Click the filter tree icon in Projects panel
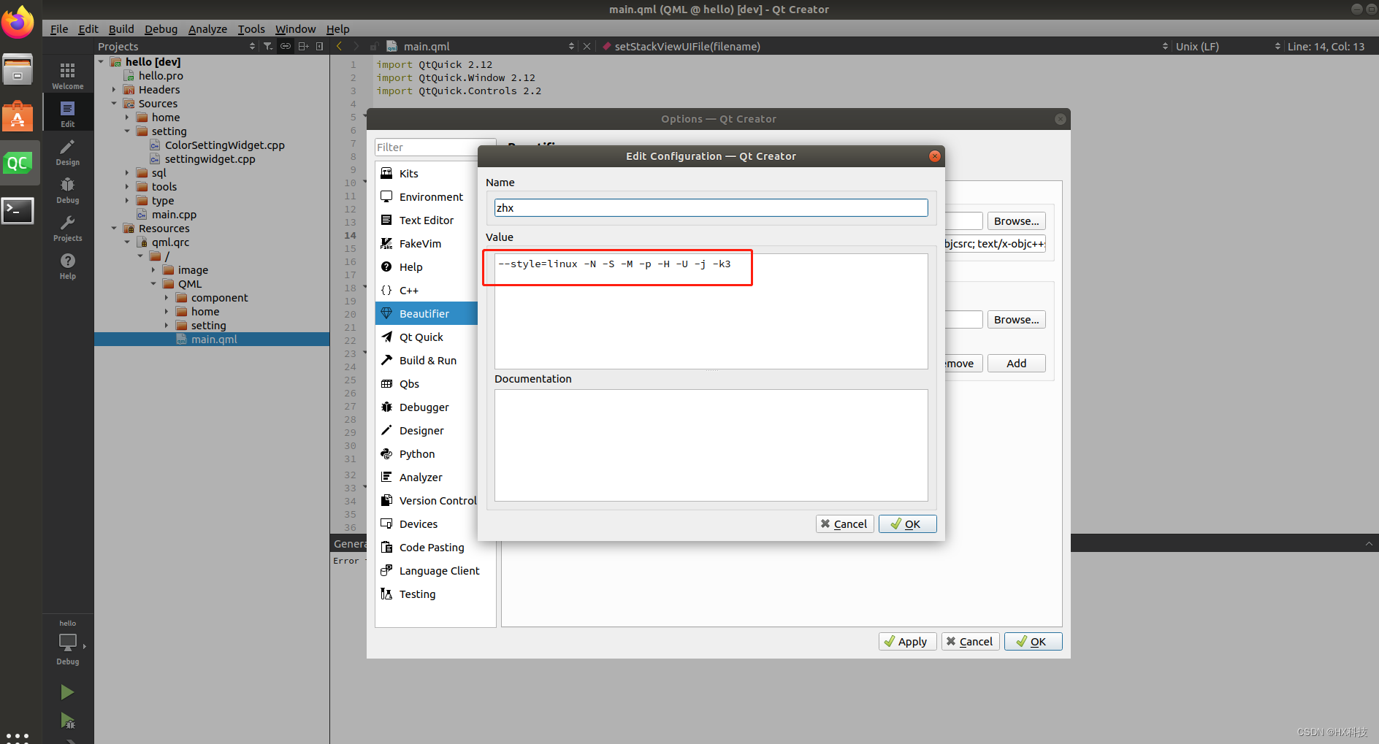This screenshot has height=744, width=1379. tap(268, 46)
